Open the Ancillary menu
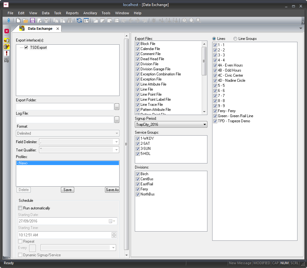The width and height of the screenshot is (307, 268). [90, 13]
